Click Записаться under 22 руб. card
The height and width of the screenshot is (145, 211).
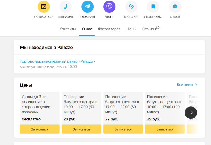[123, 129]
